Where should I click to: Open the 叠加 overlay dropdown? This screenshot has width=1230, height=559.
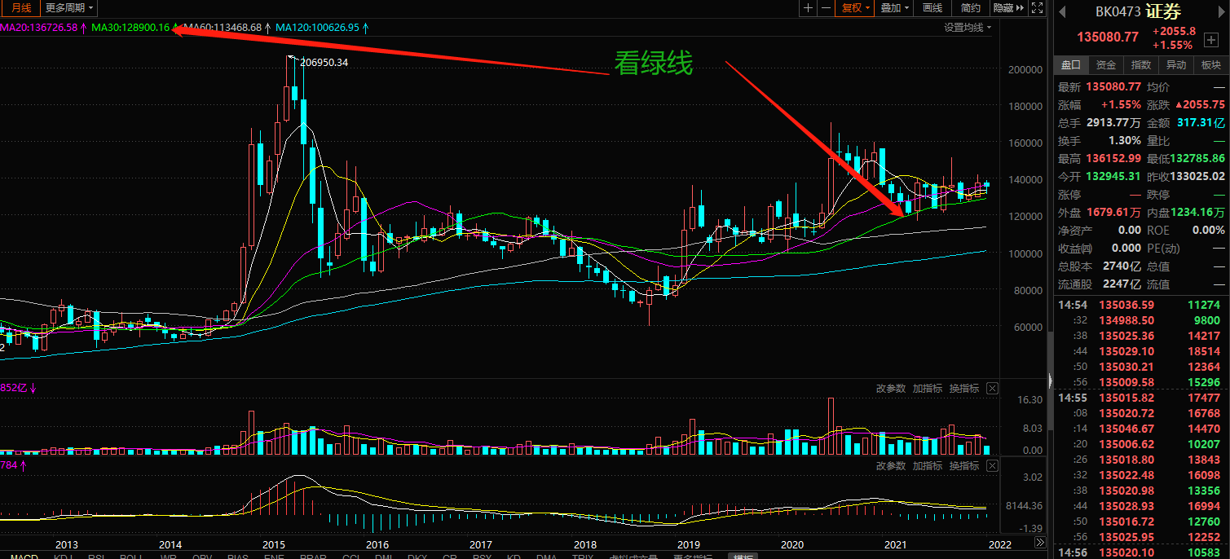tap(895, 8)
